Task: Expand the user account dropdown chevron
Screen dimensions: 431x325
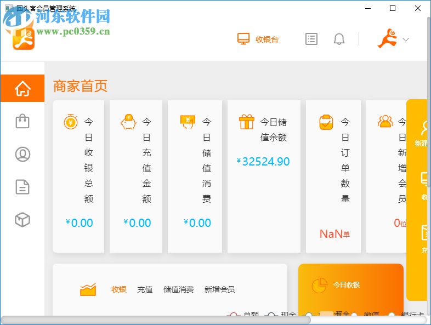Action: point(406,39)
